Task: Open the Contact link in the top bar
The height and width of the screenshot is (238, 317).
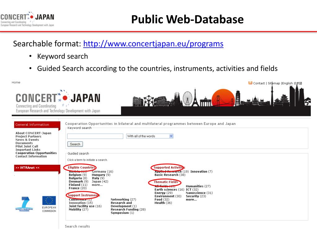Action: click(259, 83)
